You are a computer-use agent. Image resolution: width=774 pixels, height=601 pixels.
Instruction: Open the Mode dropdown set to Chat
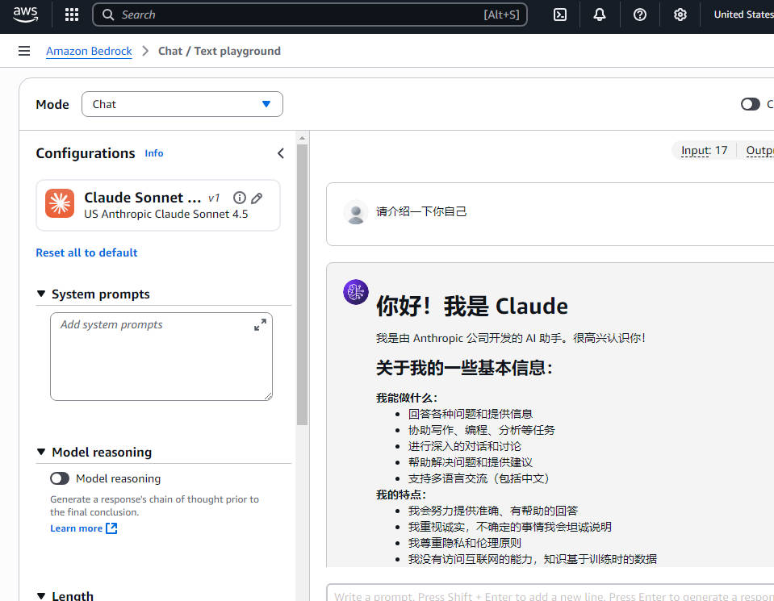182,104
